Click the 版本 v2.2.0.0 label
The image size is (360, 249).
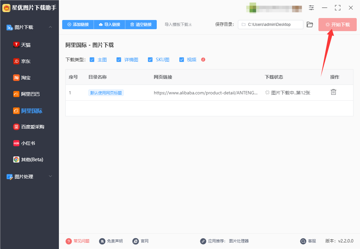[339, 241]
